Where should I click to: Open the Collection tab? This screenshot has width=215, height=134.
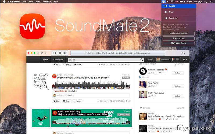coord(58,59)
